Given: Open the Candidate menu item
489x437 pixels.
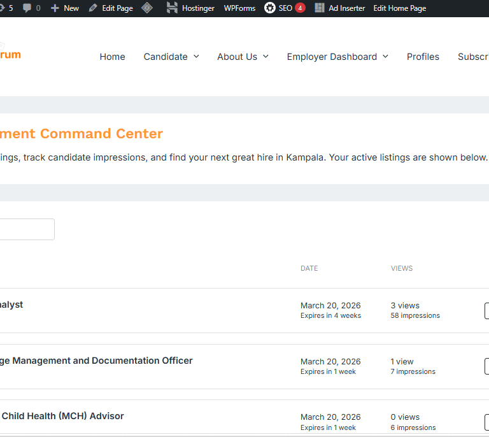Looking at the screenshot, I should tap(166, 57).
